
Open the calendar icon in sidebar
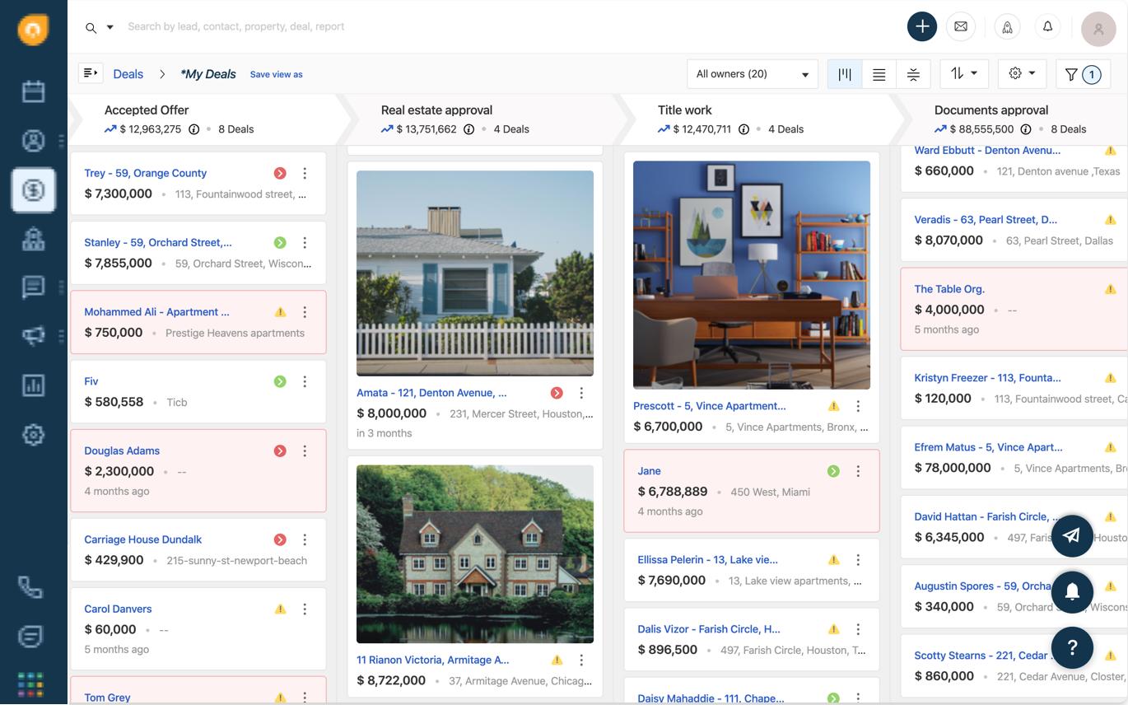33,91
